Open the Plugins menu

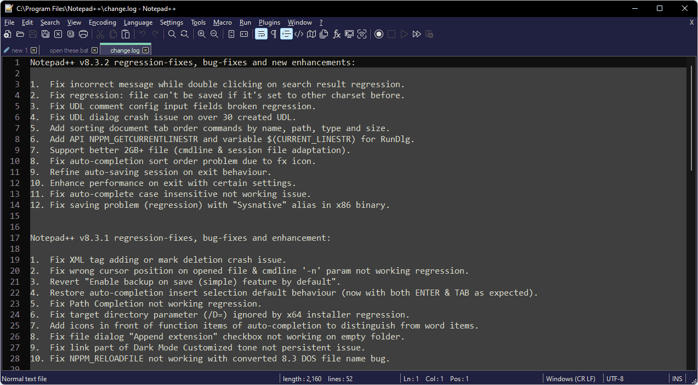pyautogui.click(x=269, y=22)
